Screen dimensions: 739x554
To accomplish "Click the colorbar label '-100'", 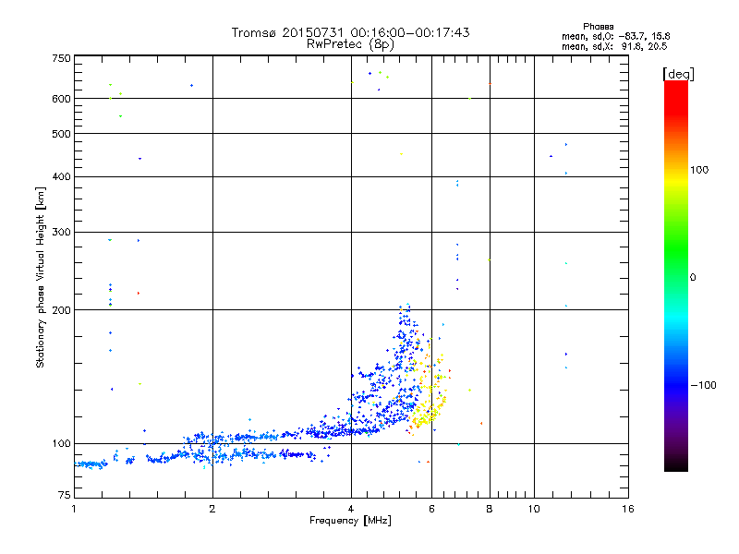I will point(703,385).
